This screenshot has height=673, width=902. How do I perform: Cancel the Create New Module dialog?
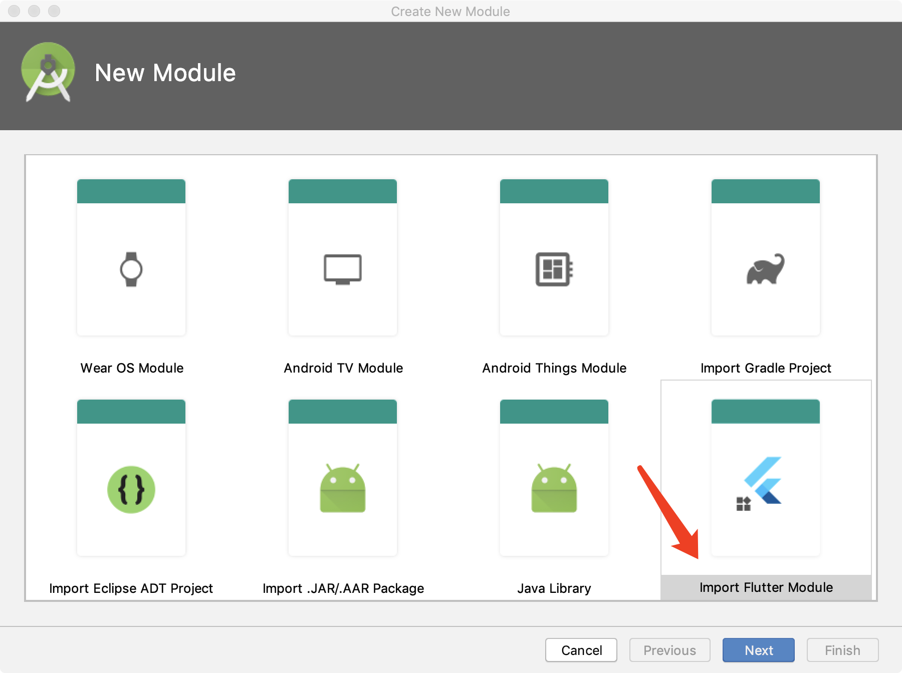coord(581,650)
